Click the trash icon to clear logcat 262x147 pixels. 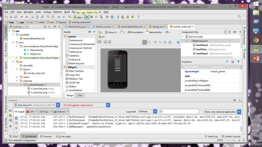[16, 118]
